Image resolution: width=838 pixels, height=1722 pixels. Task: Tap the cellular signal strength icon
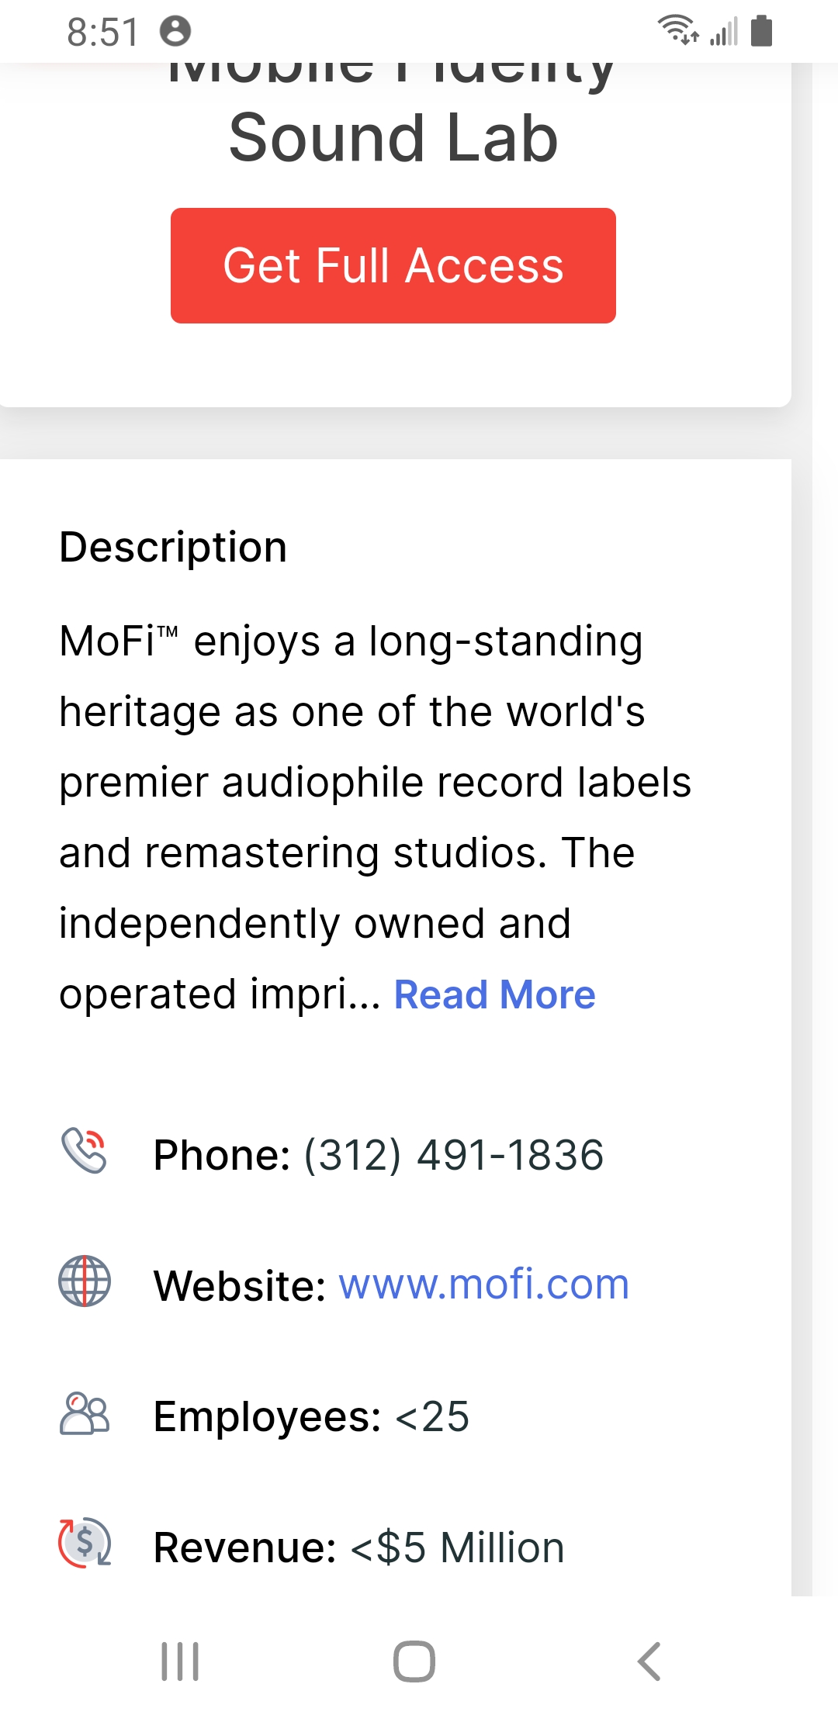tap(723, 32)
